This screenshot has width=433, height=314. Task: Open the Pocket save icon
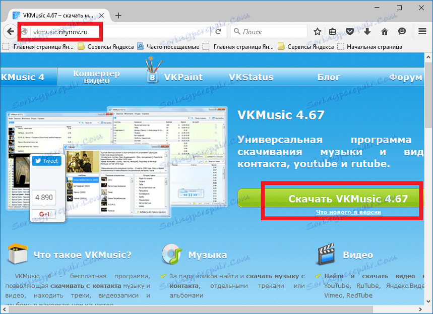[350, 31]
